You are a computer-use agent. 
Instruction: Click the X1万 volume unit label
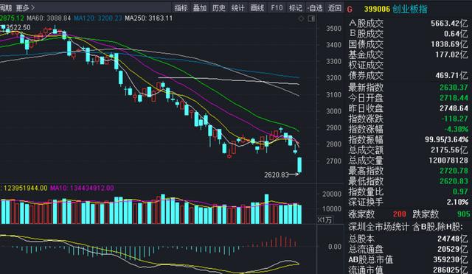click(x=324, y=220)
